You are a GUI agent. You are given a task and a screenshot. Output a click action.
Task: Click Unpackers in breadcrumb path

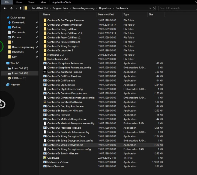click(x=105, y=8)
